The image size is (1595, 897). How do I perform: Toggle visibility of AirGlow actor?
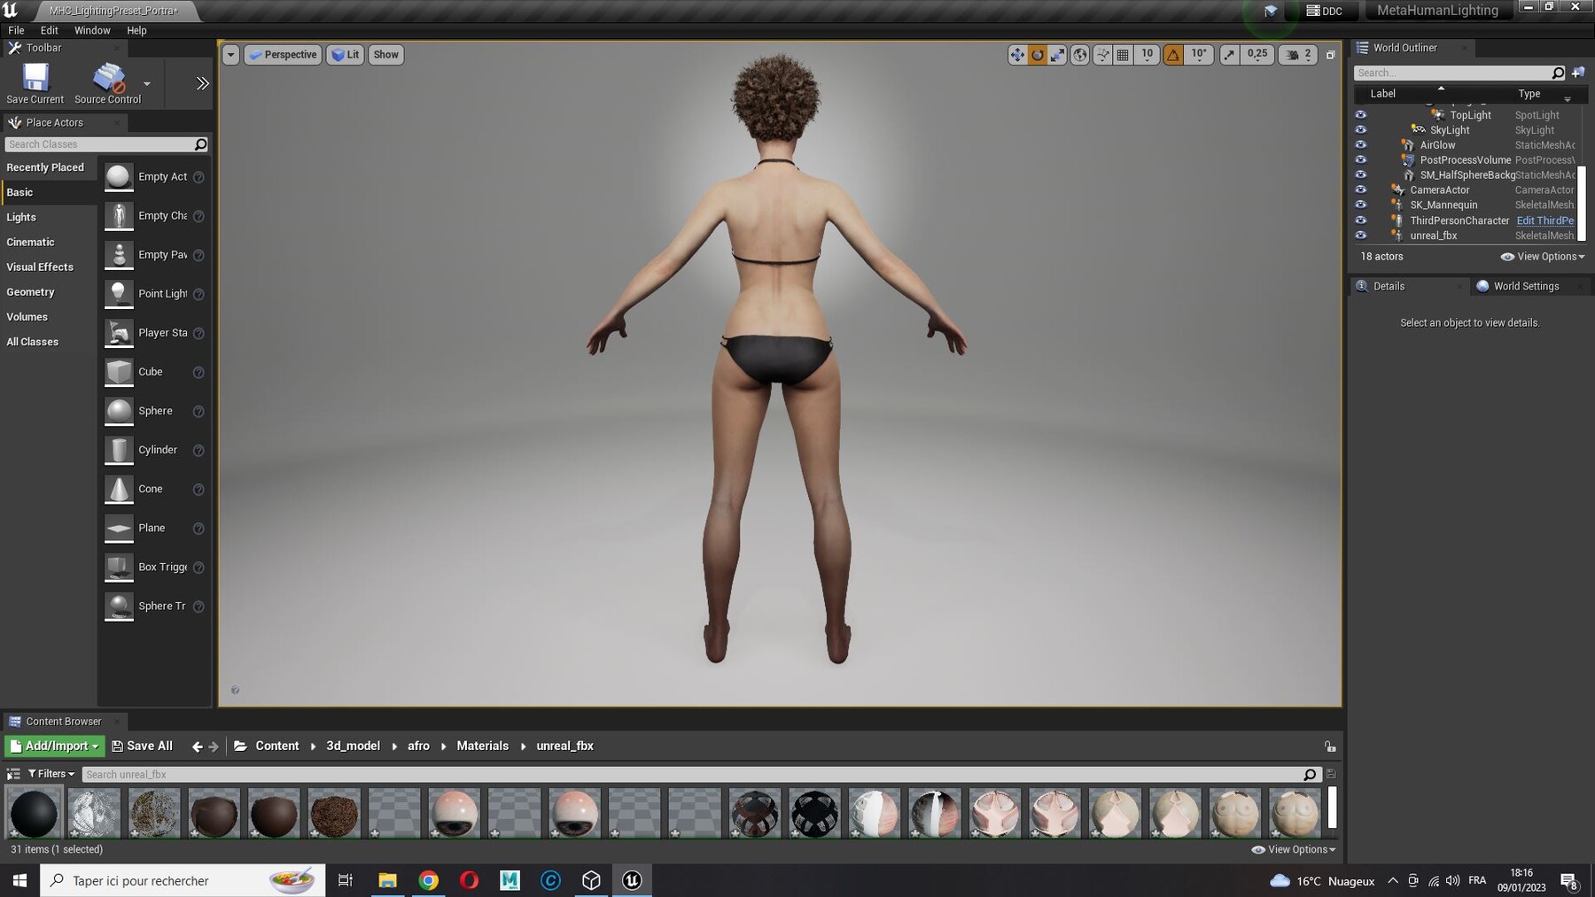click(x=1360, y=145)
